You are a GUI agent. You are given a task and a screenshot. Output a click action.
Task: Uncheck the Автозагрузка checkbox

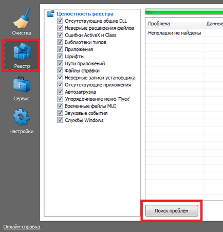[x=60, y=92]
